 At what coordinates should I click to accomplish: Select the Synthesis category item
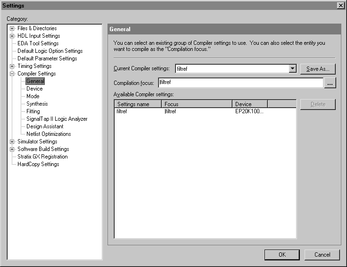(37, 104)
